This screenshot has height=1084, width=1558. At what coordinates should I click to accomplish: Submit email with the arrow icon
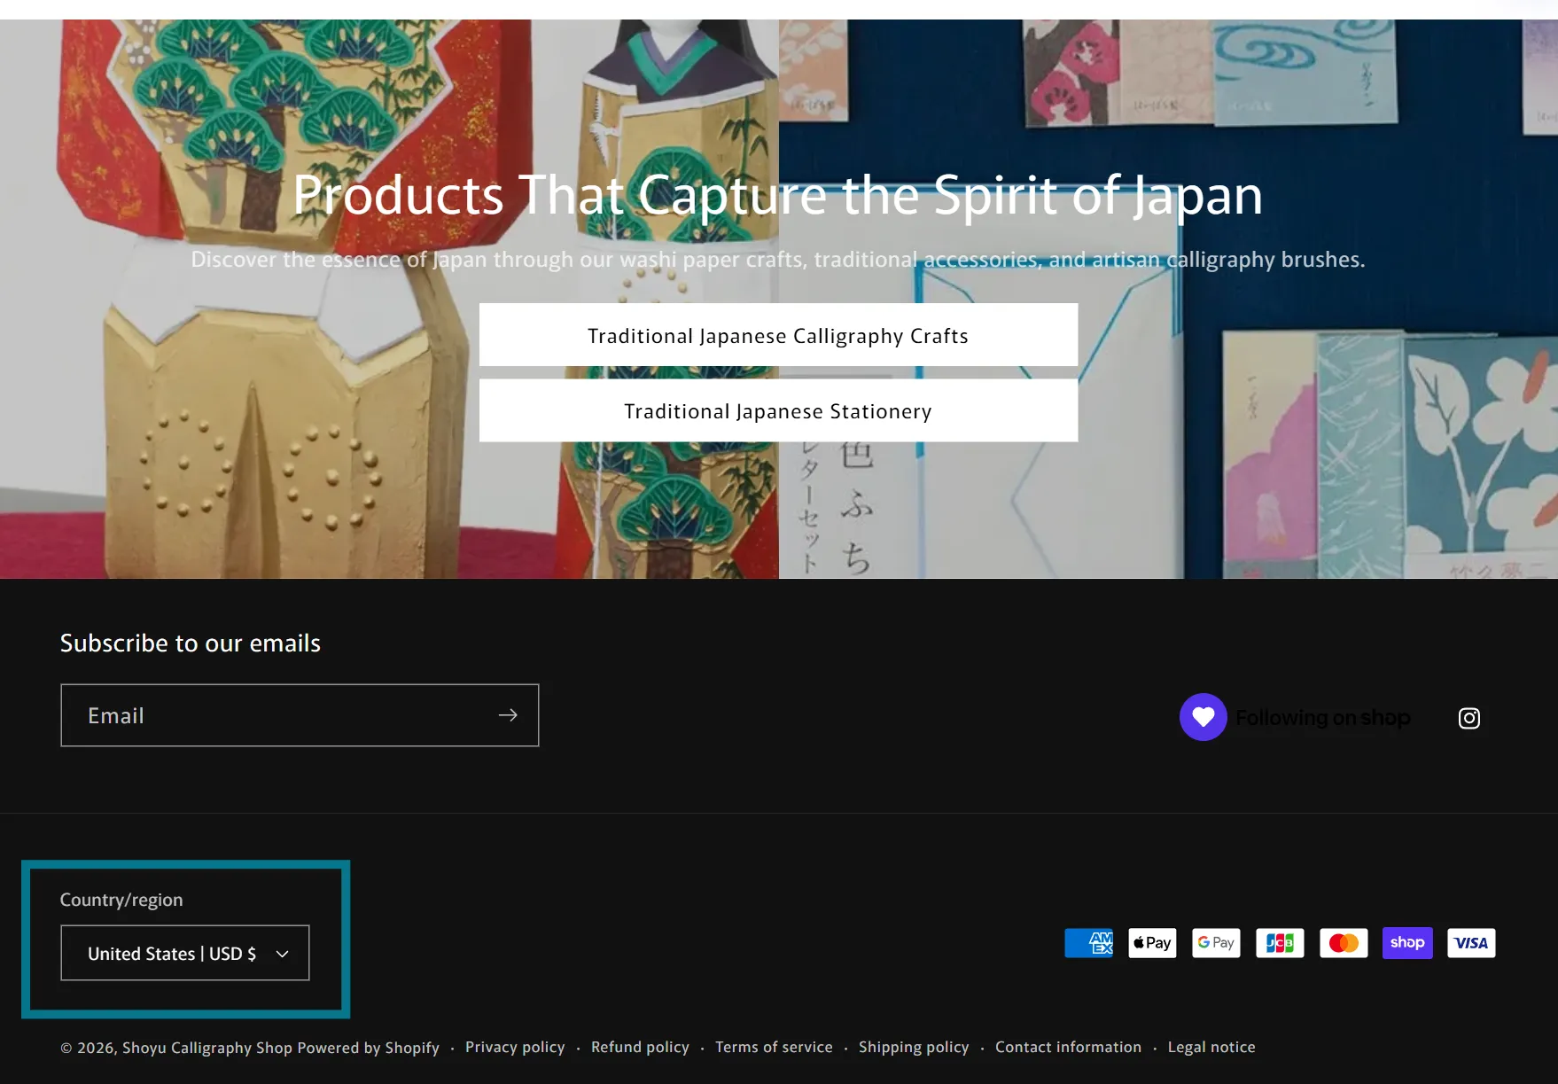pyautogui.click(x=508, y=715)
